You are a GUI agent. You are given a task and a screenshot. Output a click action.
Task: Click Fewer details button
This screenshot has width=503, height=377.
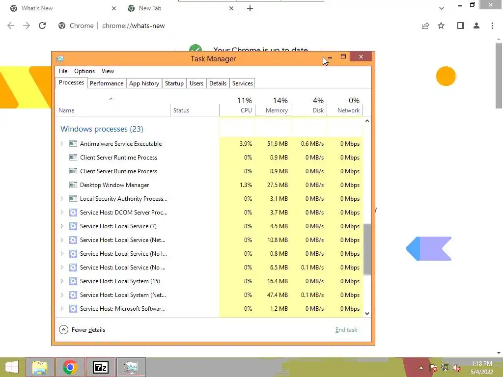[x=82, y=330]
